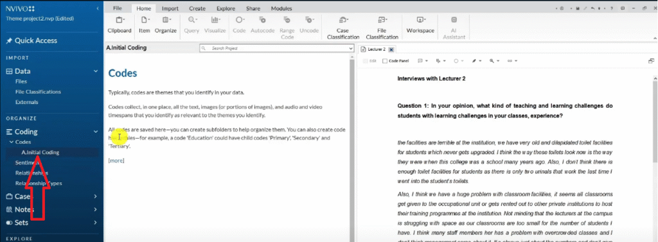The width and height of the screenshot is (658, 242).
Task: Click the undock document window icon
Action: [652, 61]
